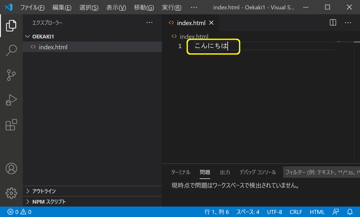Open the Source Control icon
The width and height of the screenshot is (360, 217).
(11, 75)
